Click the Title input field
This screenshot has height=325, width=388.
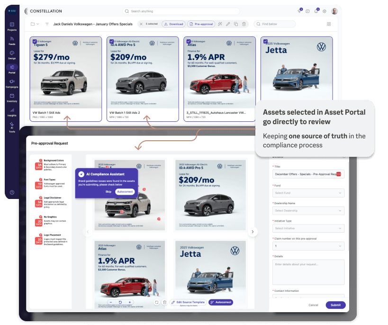coord(308,174)
